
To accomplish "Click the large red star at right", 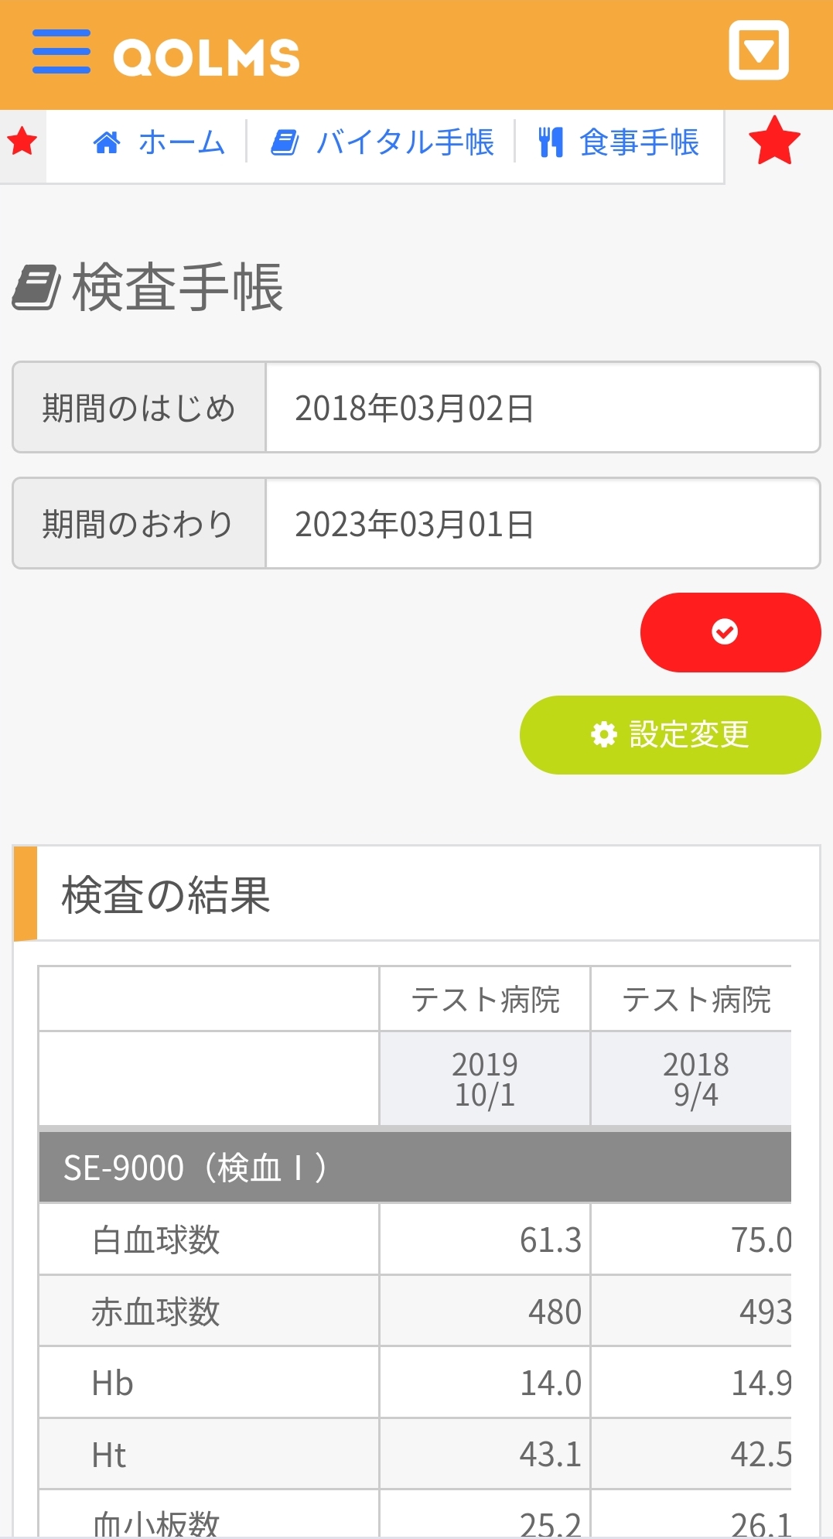I will click(x=773, y=142).
